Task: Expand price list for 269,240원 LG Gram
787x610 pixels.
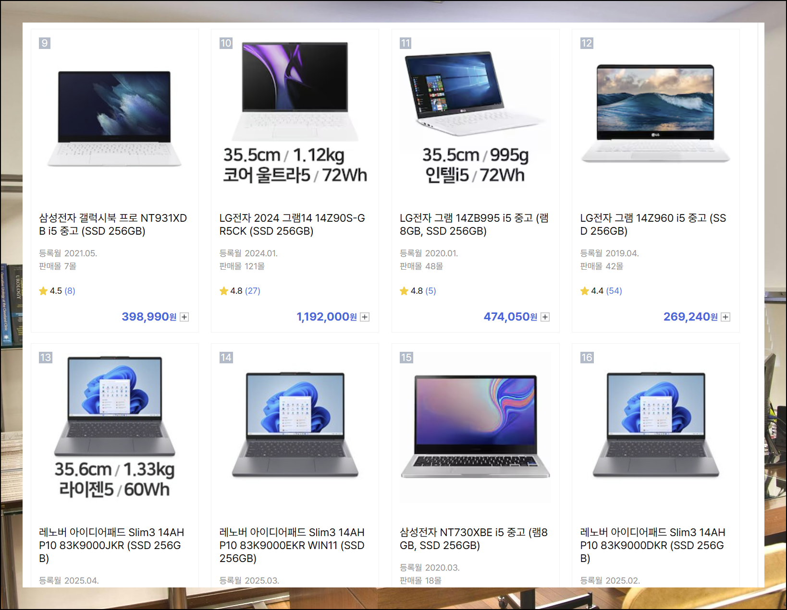Action: (x=726, y=317)
